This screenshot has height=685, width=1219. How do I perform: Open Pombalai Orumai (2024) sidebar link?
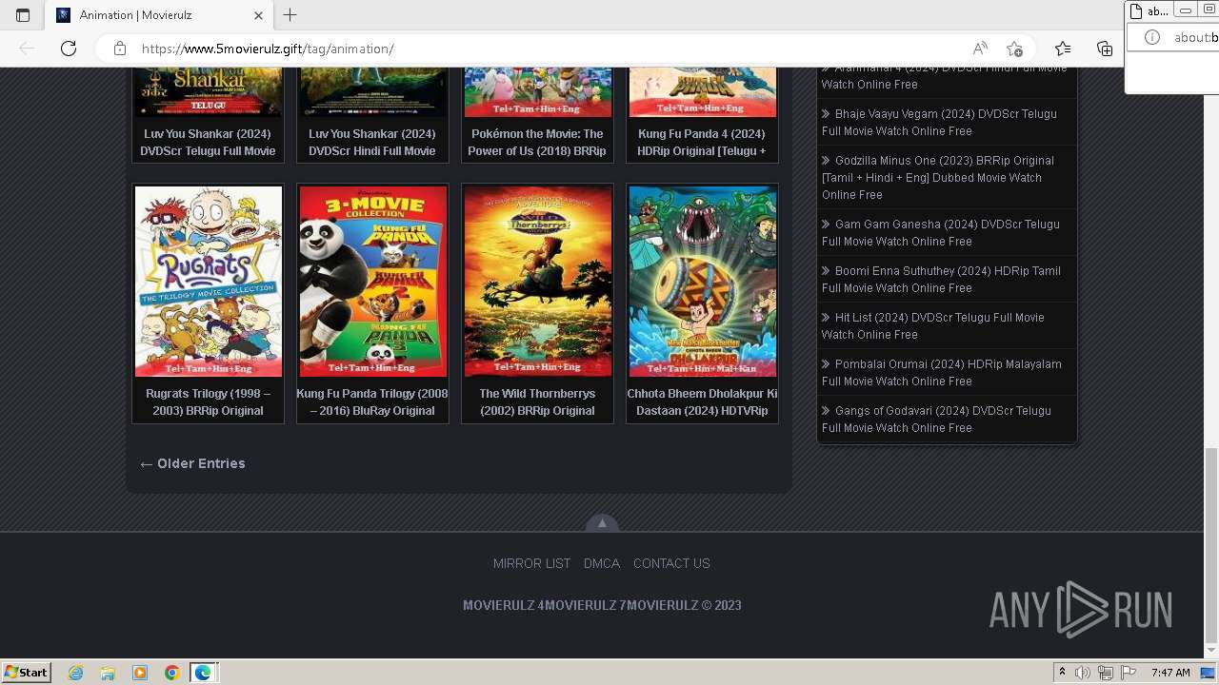940,372
